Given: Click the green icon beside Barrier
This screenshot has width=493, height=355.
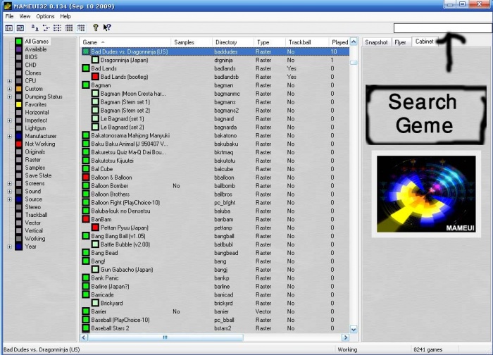Looking at the screenshot, I should pos(86,311).
